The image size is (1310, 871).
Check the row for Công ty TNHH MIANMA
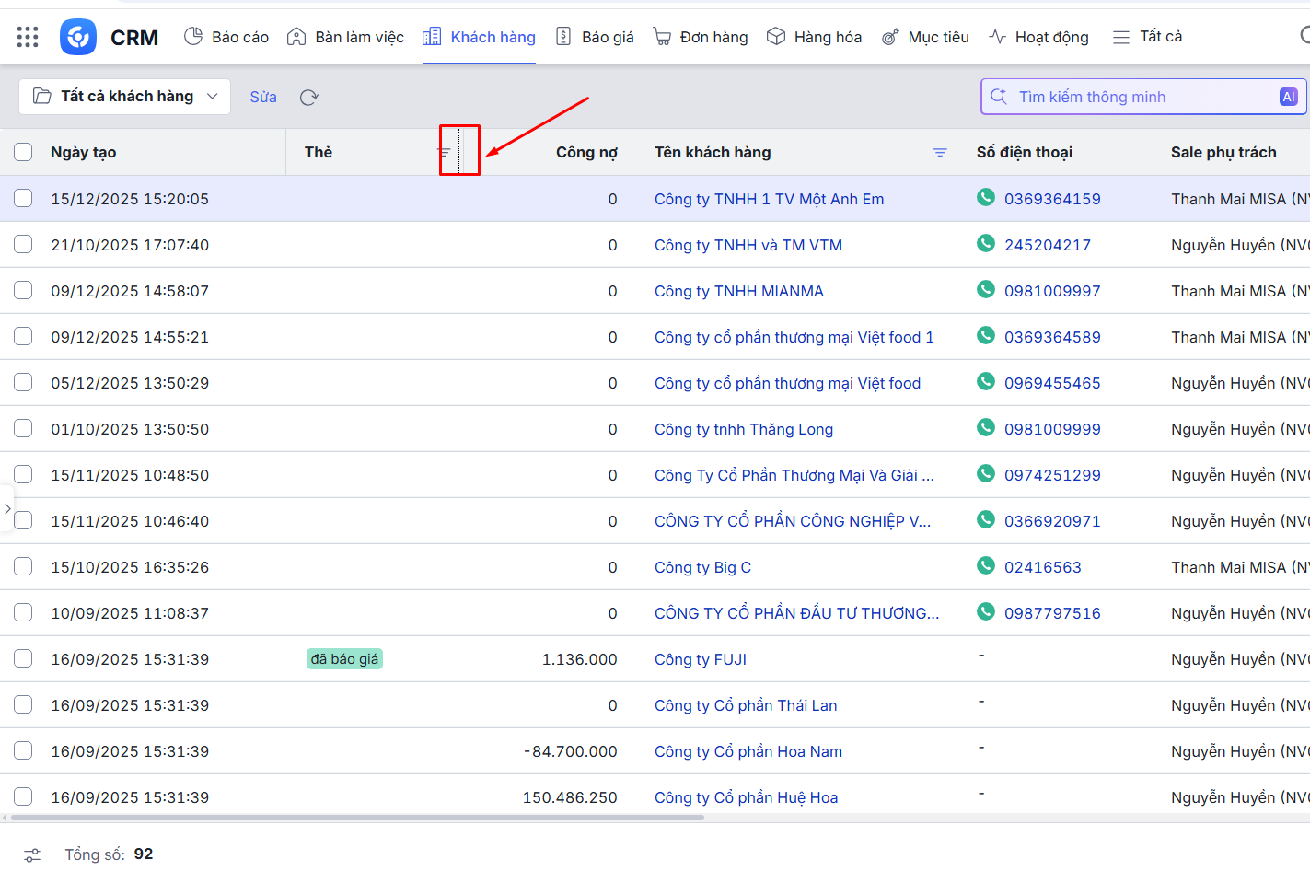click(23, 291)
